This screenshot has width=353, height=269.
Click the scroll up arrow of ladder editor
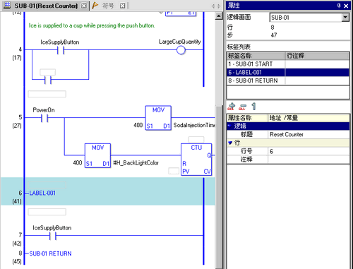(x=219, y=16)
